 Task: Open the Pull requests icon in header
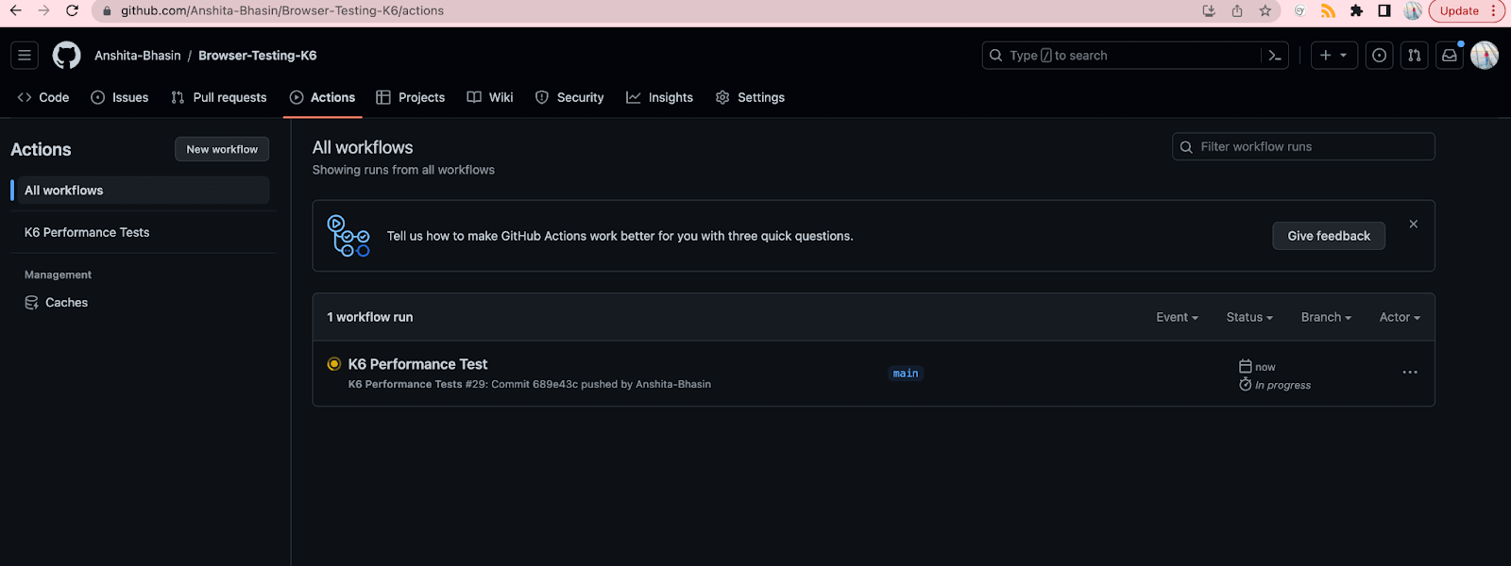click(1415, 56)
